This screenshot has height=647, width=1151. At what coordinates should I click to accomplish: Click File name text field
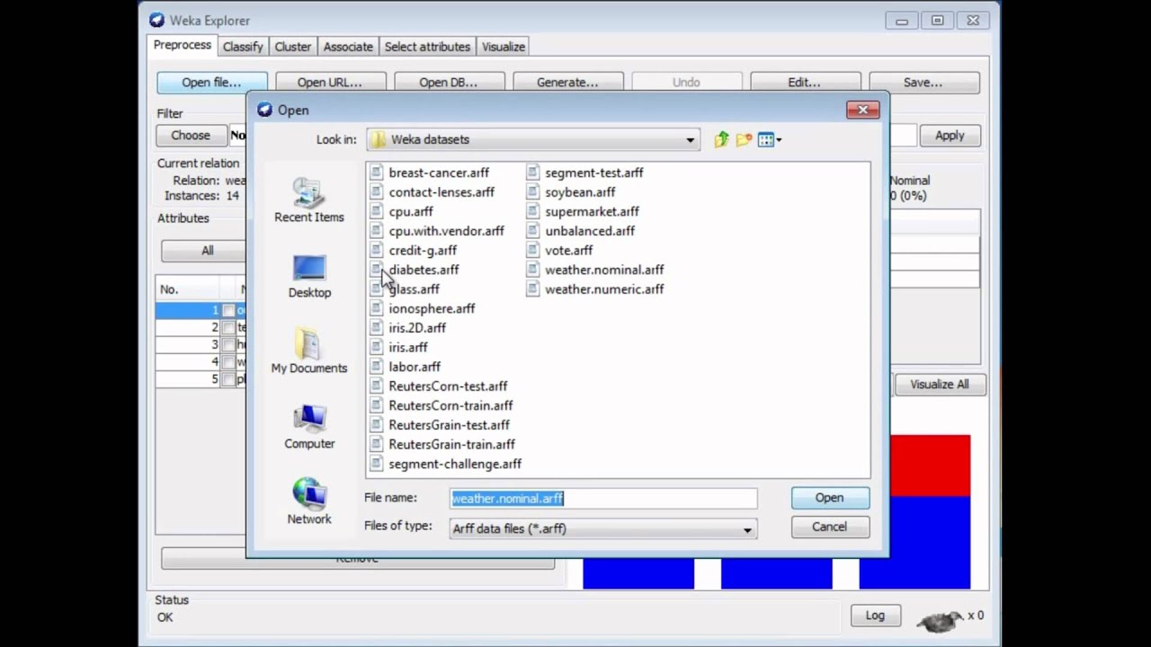pos(603,498)
